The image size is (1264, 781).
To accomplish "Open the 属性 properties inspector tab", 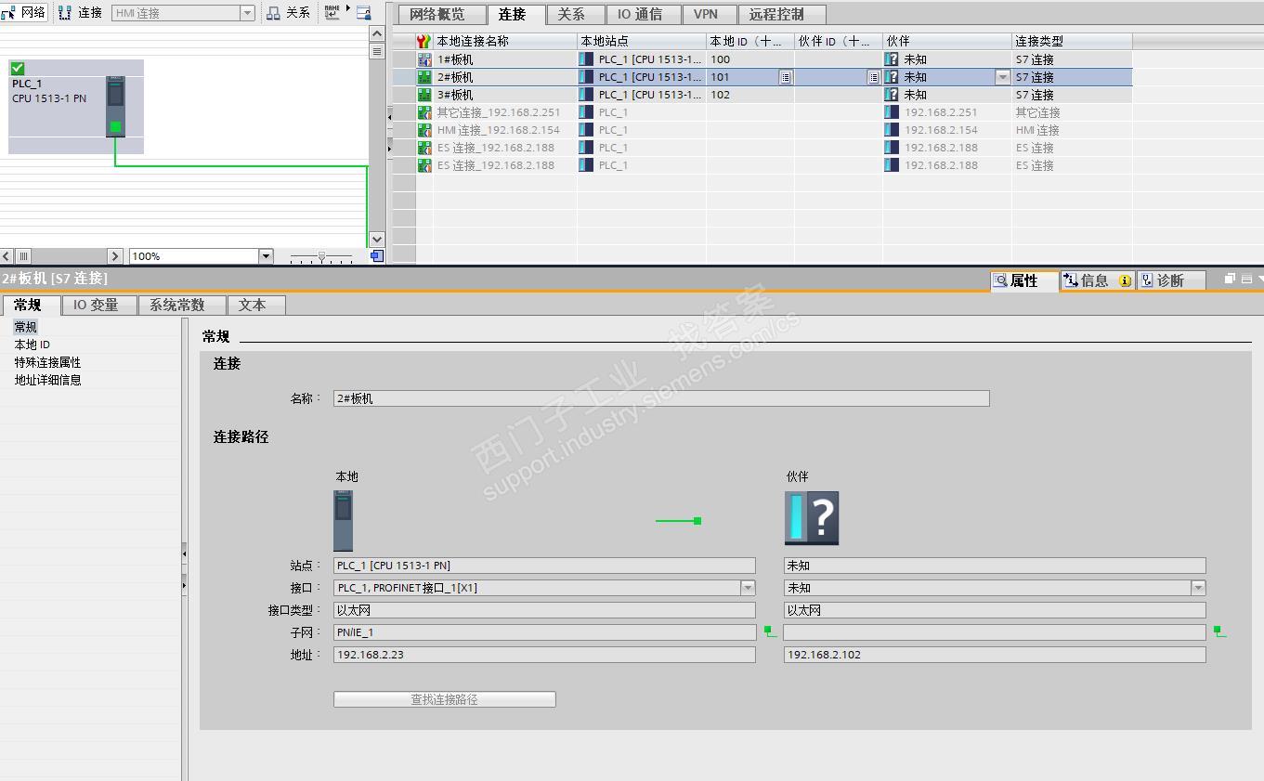I will tap(1024, 280).
